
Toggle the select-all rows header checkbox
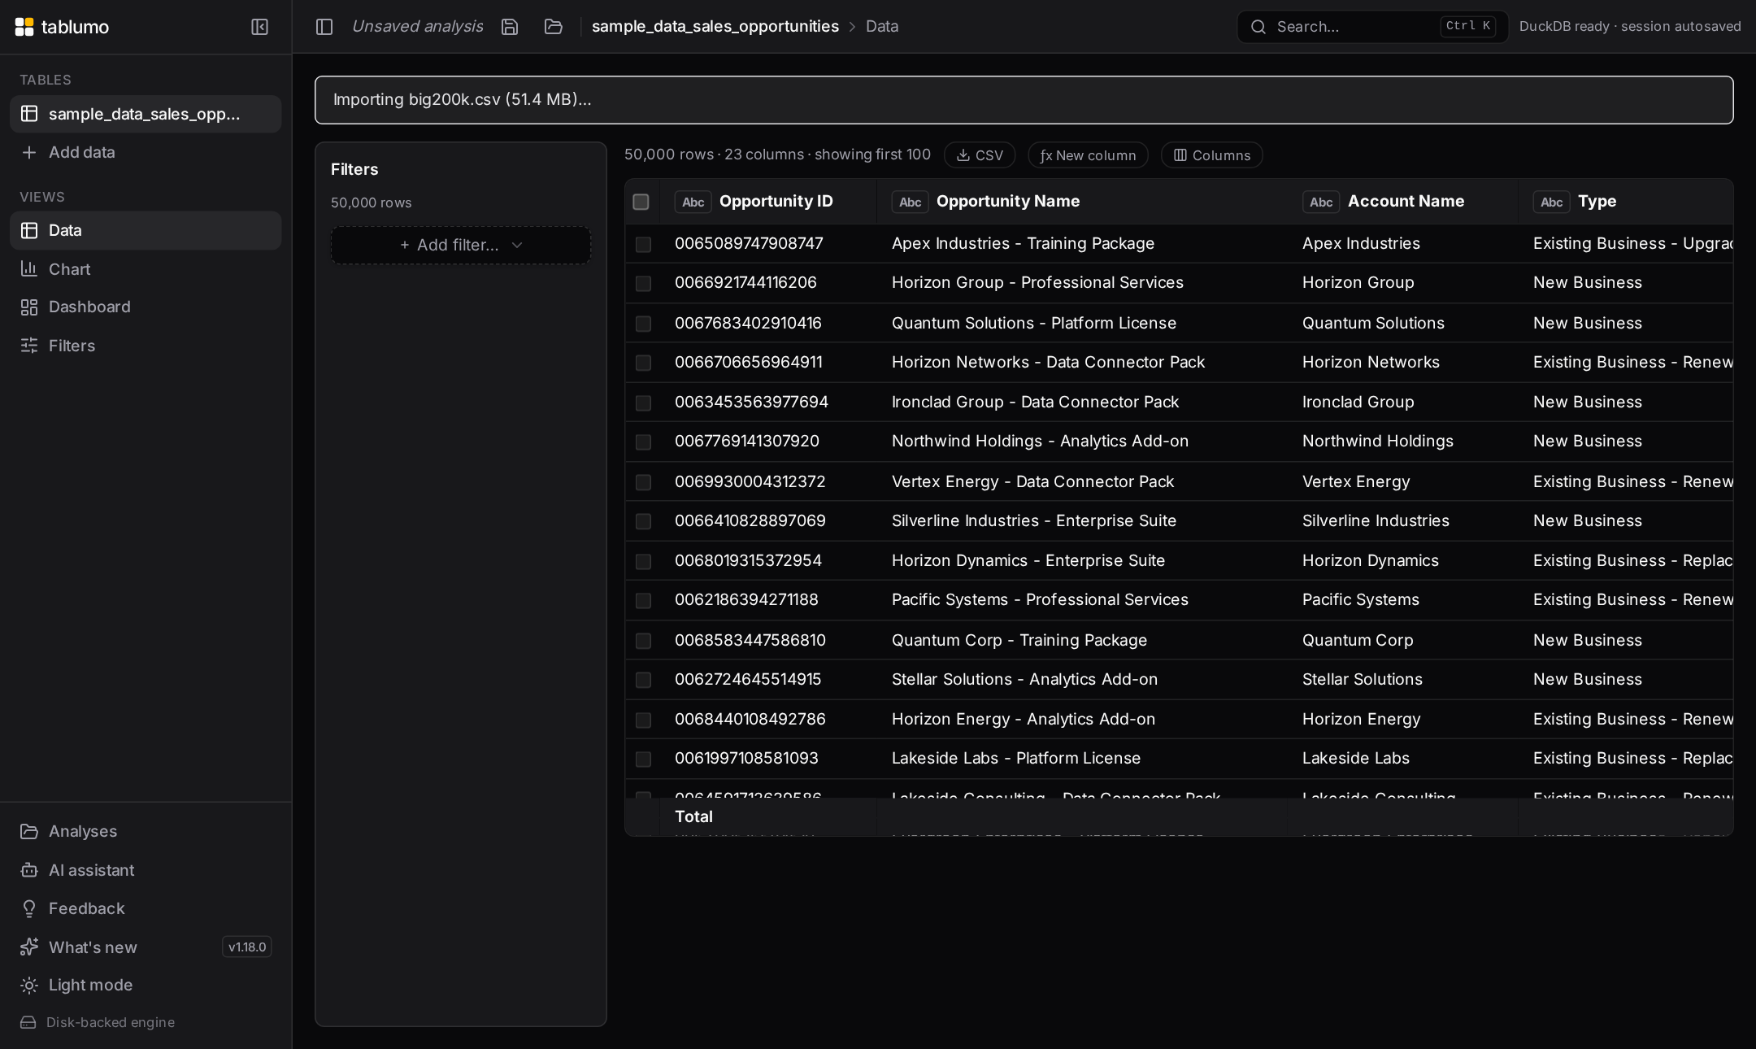pyautogui.click(x=641, y=202)
